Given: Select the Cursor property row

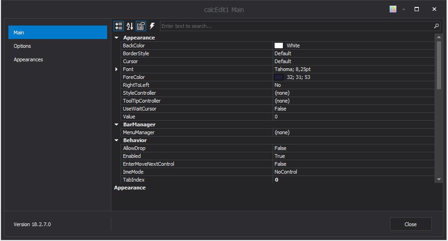Looking at the screenshot, I should [x=278, y=61].
